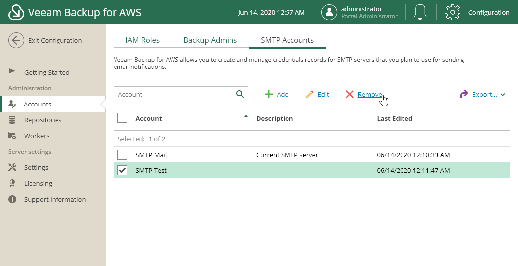Click the Settings tools icon

pyautogui.click(x=12, y=167)
